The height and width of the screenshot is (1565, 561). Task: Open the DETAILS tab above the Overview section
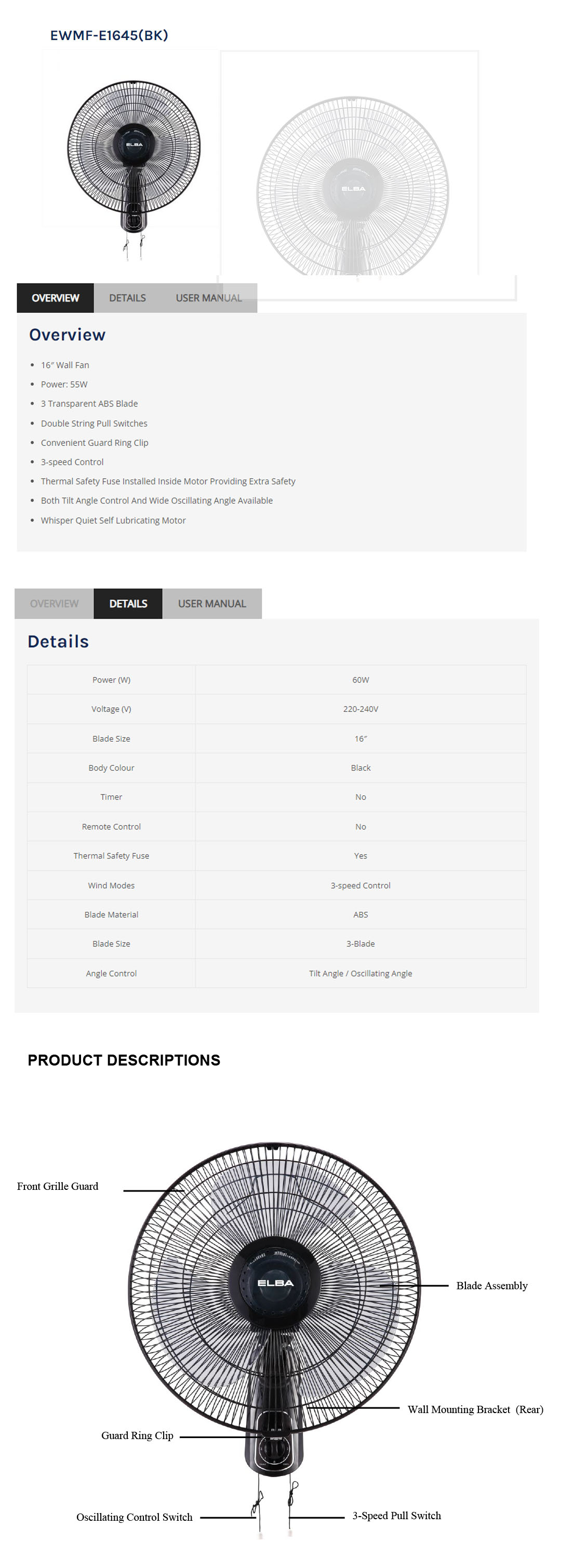pyautogui.click(x=127, y=298)
